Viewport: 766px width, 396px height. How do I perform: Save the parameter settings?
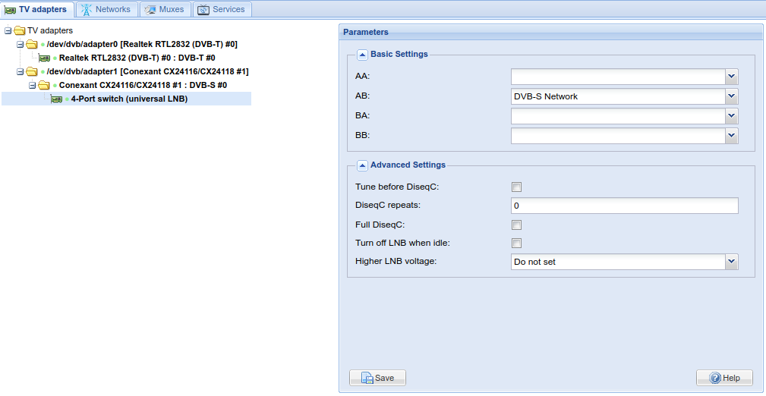377,378
